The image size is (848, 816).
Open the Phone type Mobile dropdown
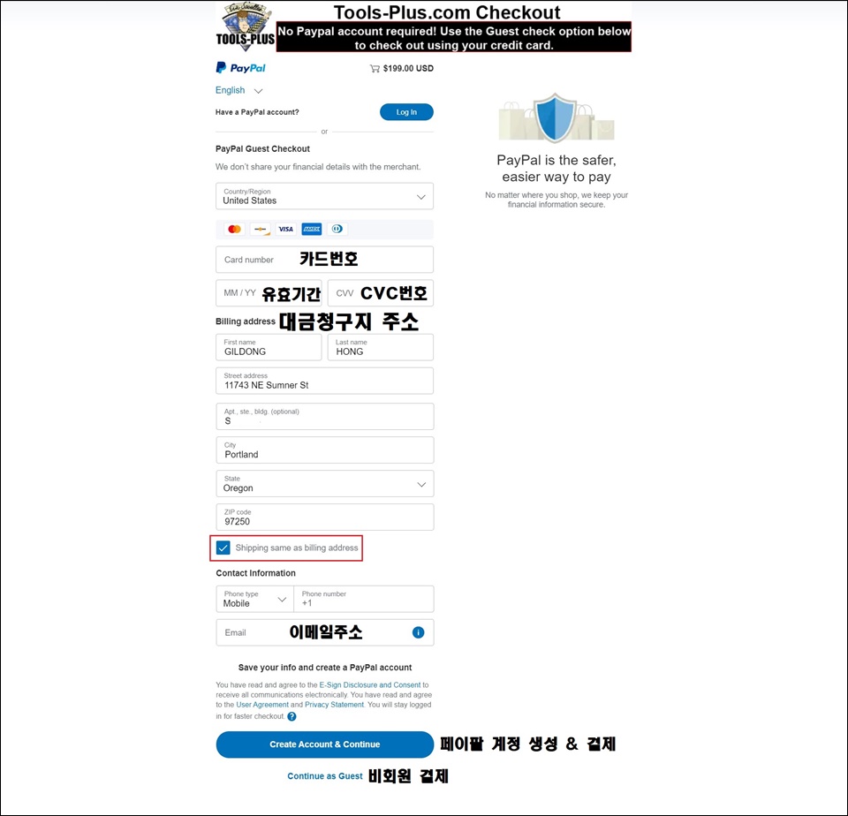[254, 599]
